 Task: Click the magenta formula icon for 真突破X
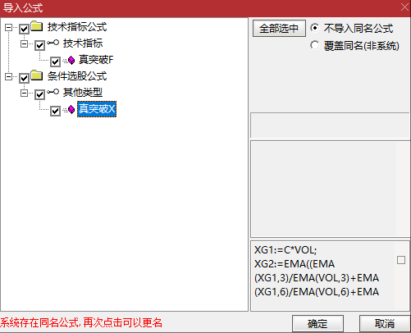(71, 110)
